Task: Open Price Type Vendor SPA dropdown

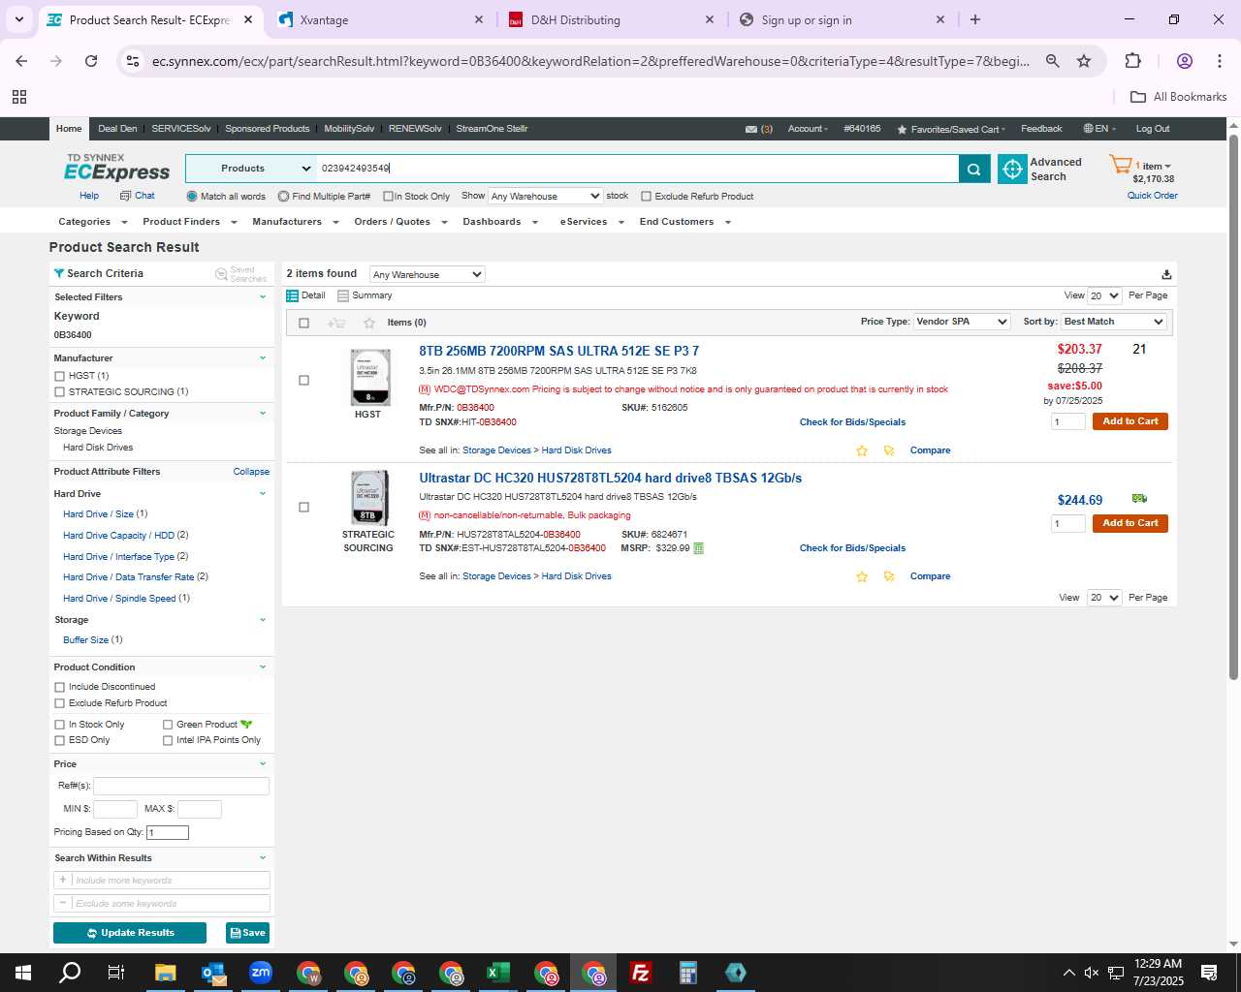Action: point(962,322)
